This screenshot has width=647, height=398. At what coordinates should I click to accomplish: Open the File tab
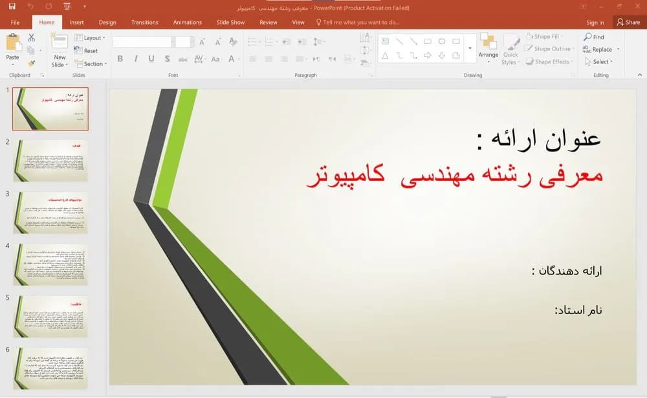pos(15,22)
